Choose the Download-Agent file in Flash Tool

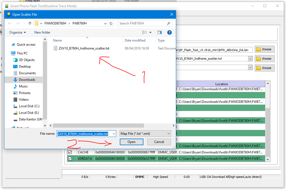point(265,49)
